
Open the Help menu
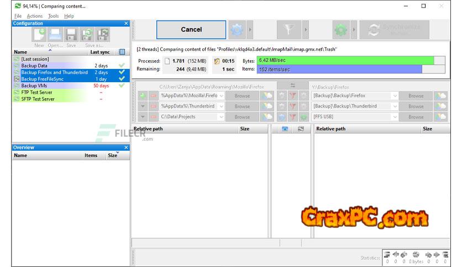pyautogui.click(x=69, y=16)
